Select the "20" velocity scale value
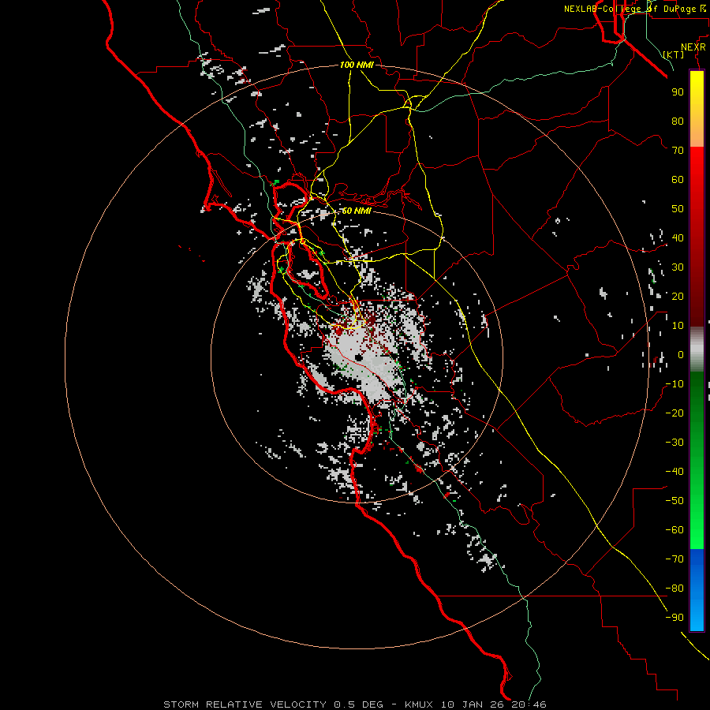Screen dimensions: 710x710 tap(678, 297)
